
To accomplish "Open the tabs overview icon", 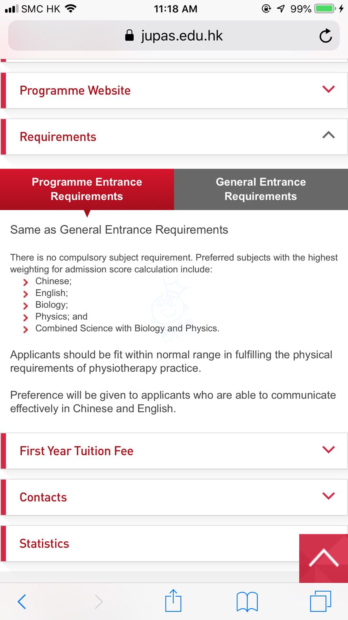I will [321, 601].
